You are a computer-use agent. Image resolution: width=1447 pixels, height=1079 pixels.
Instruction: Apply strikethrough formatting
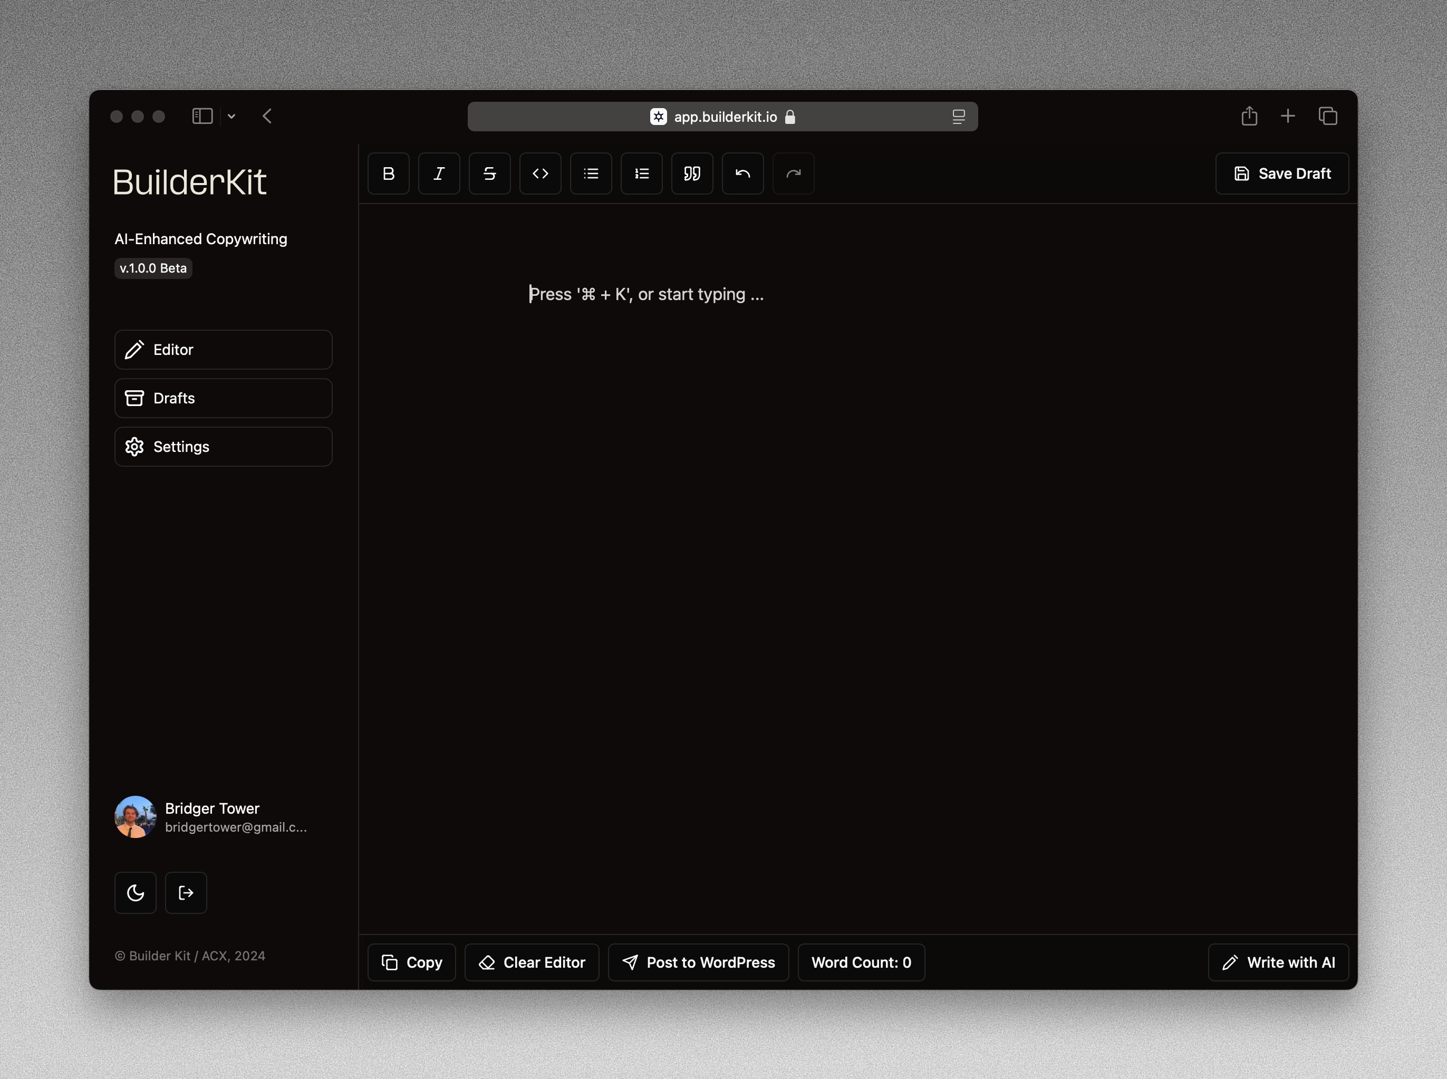click(490, 174)
